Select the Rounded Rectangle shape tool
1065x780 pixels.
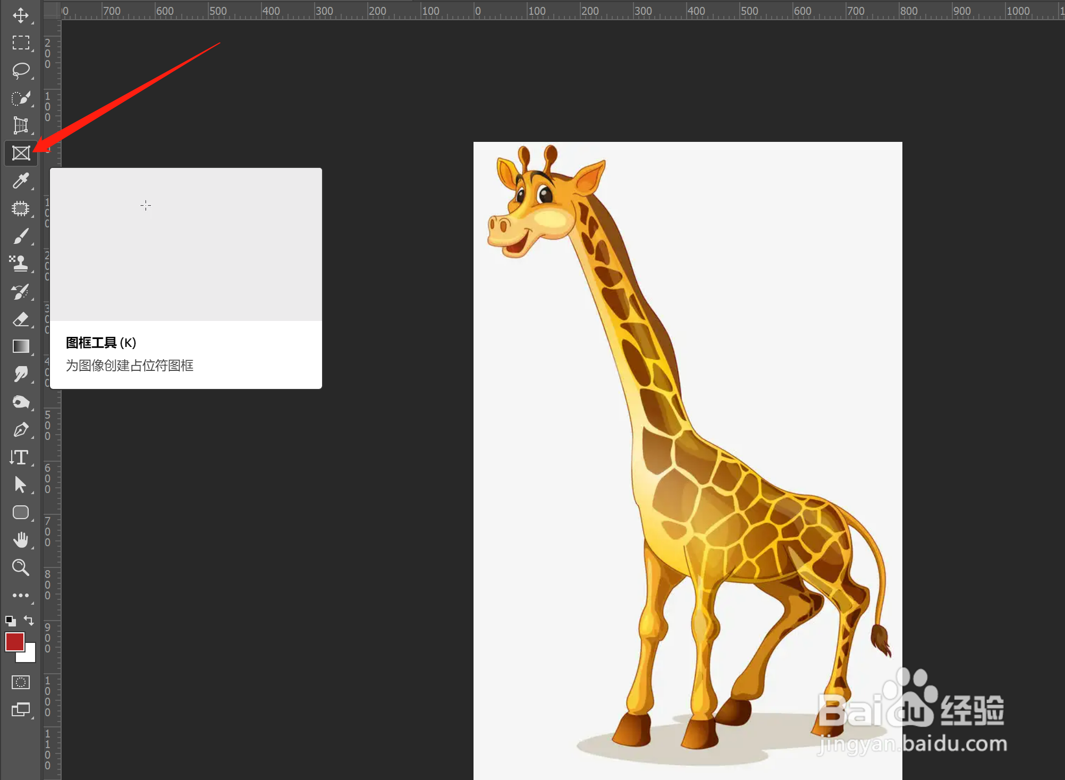pos(21,513)
